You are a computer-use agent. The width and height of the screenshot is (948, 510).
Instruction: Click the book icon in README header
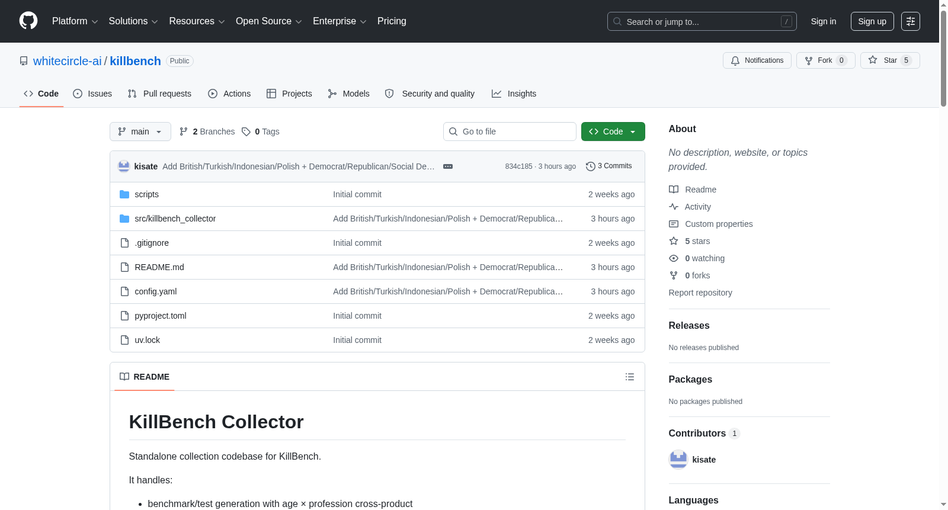(124, 377)
